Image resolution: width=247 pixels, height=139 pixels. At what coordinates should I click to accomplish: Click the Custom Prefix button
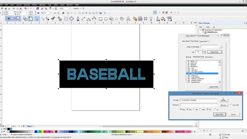[213, 87]
